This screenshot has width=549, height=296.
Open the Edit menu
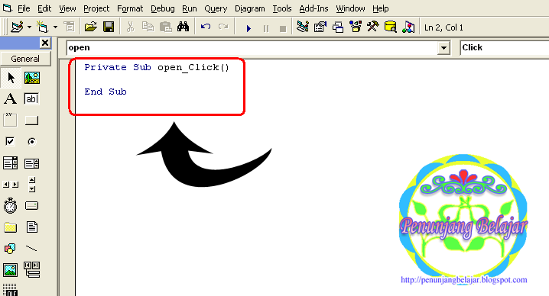click(x=44, y=8)
